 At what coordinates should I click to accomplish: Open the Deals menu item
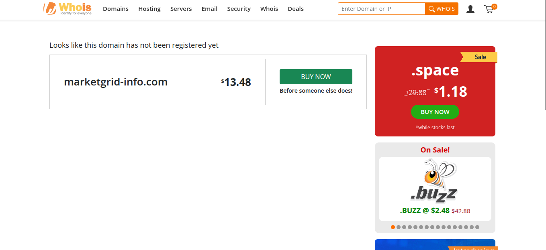[x=296, y=9]
